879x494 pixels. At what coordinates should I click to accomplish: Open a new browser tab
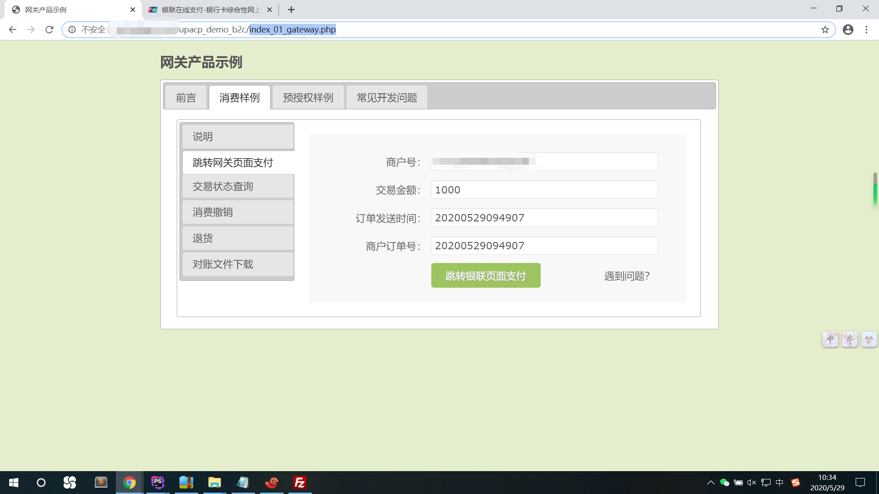pos(291,10)
